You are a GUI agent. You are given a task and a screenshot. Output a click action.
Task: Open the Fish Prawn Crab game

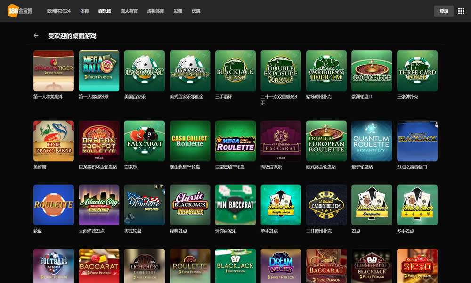click(x=54, y=141)
